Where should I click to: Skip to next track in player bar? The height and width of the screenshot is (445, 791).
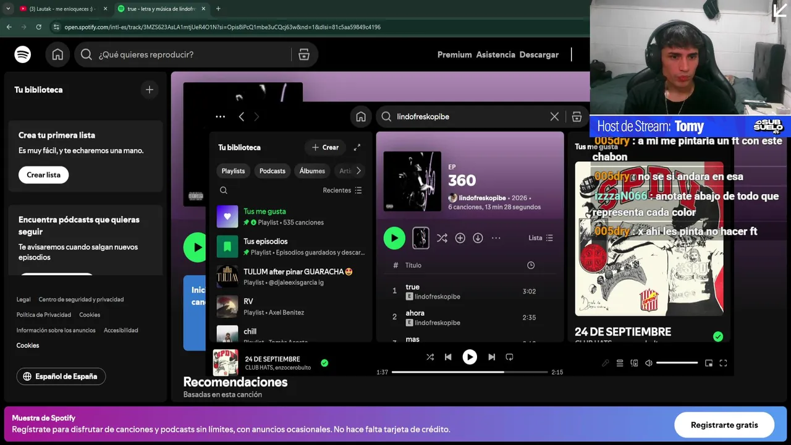(491, 357)
